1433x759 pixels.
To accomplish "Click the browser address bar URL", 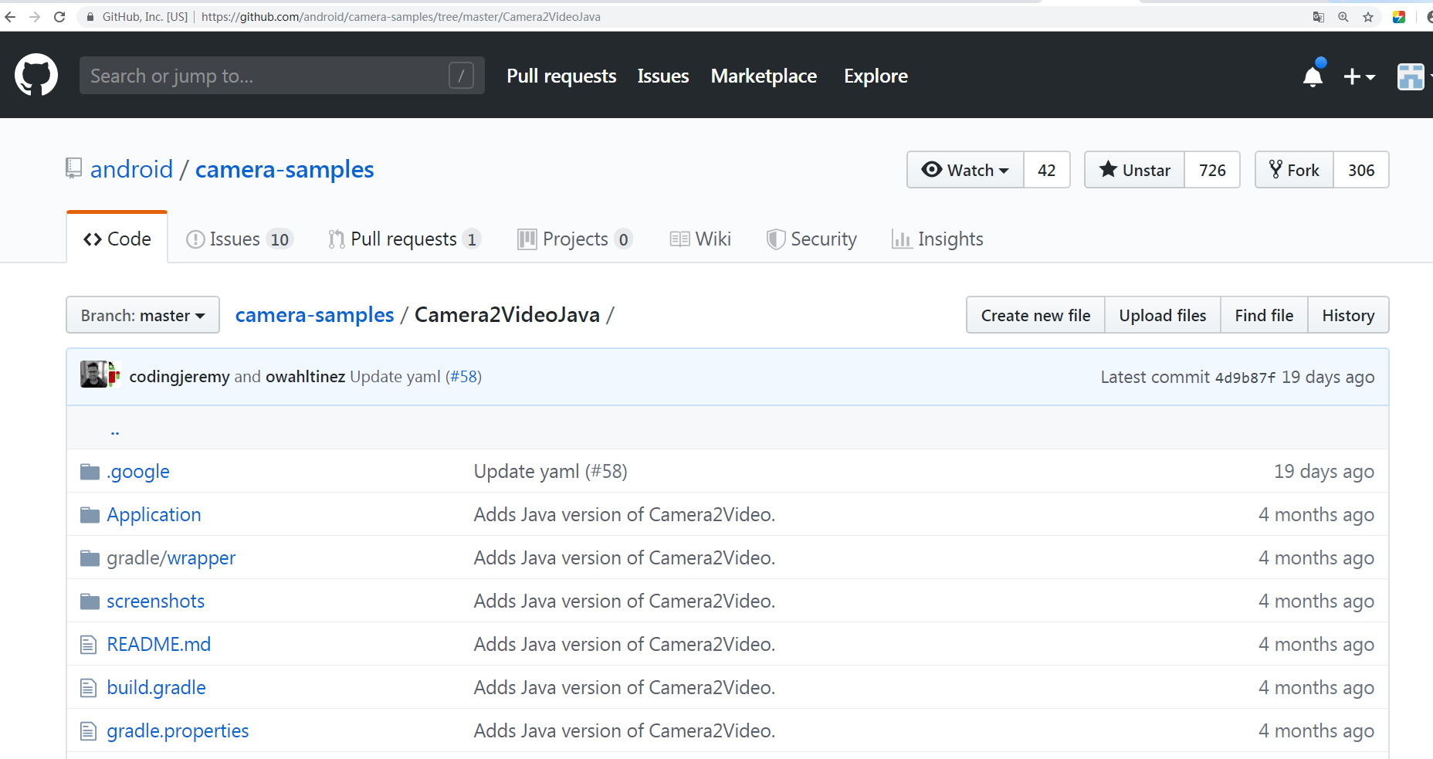I will click(401, 17).
